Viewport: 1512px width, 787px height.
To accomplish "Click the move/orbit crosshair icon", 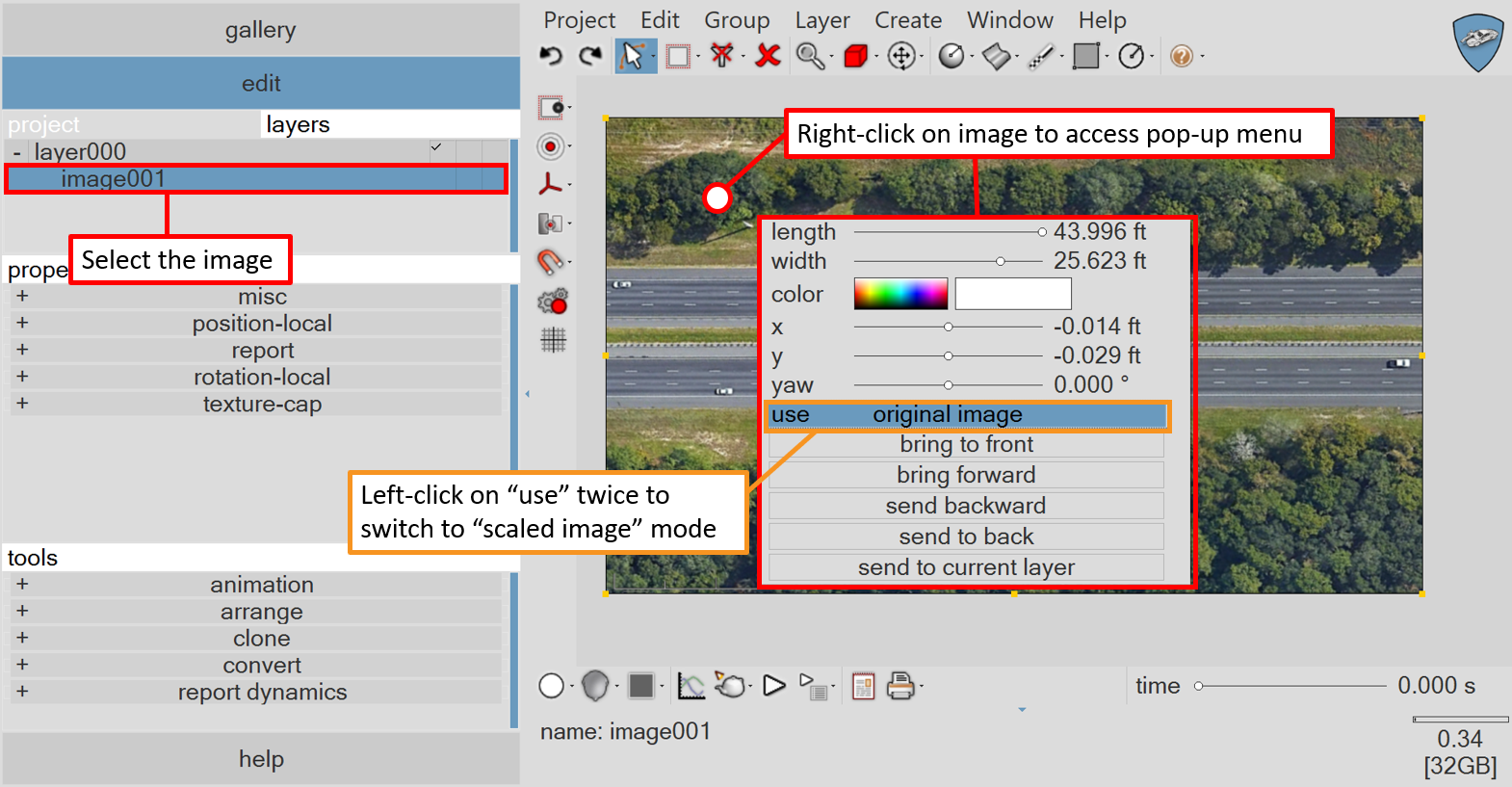I will [x=901, y=56].
